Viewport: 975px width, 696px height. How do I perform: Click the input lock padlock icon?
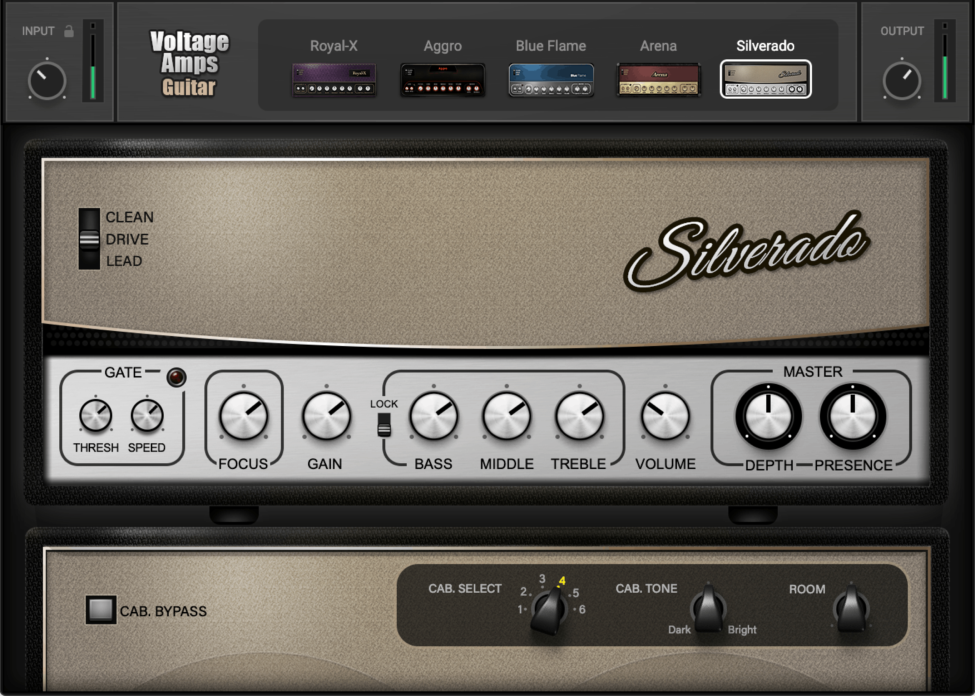point(69,31)
